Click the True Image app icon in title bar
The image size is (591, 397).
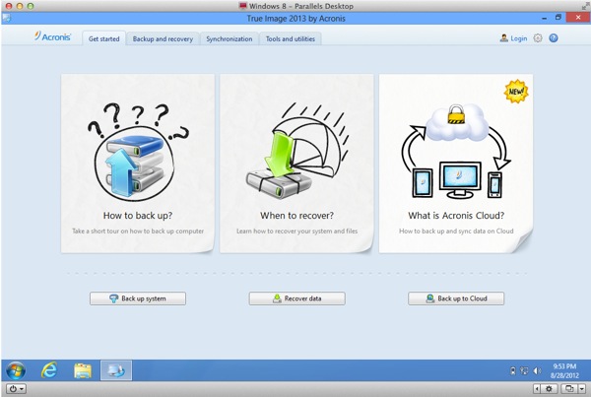(7, 18)
